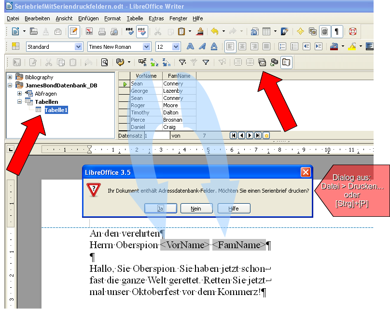This screenshot has width=390, height=309.
Task: Toggle Align Left paragraph button
Action: 230,46
